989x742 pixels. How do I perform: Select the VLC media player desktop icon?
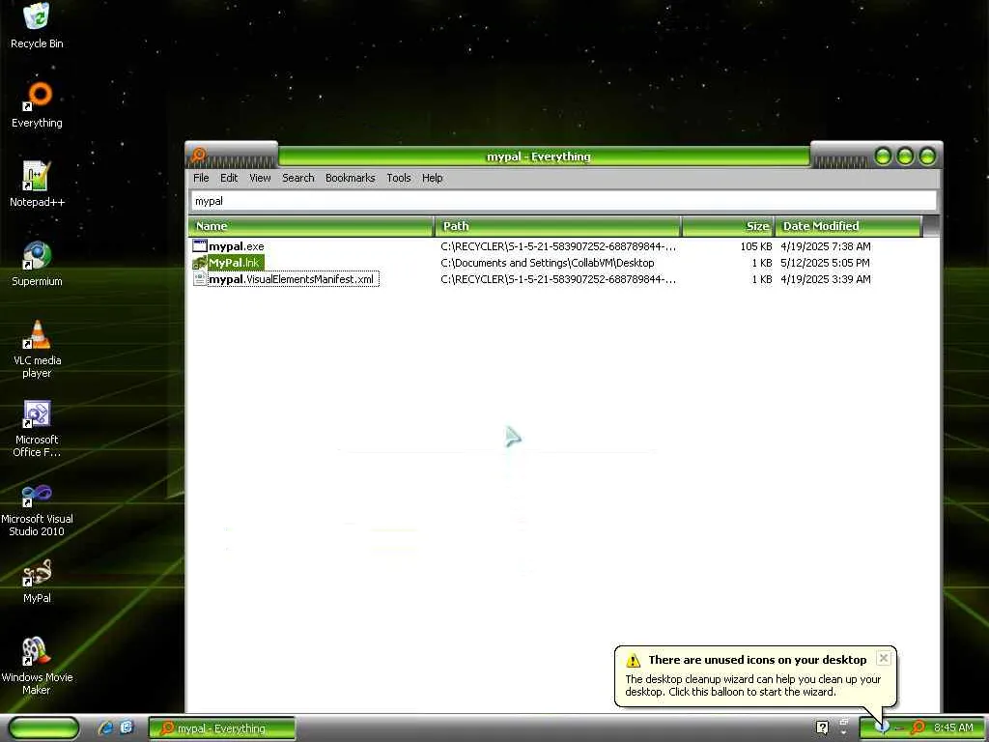pyautogui.click(x=37, y=349)
